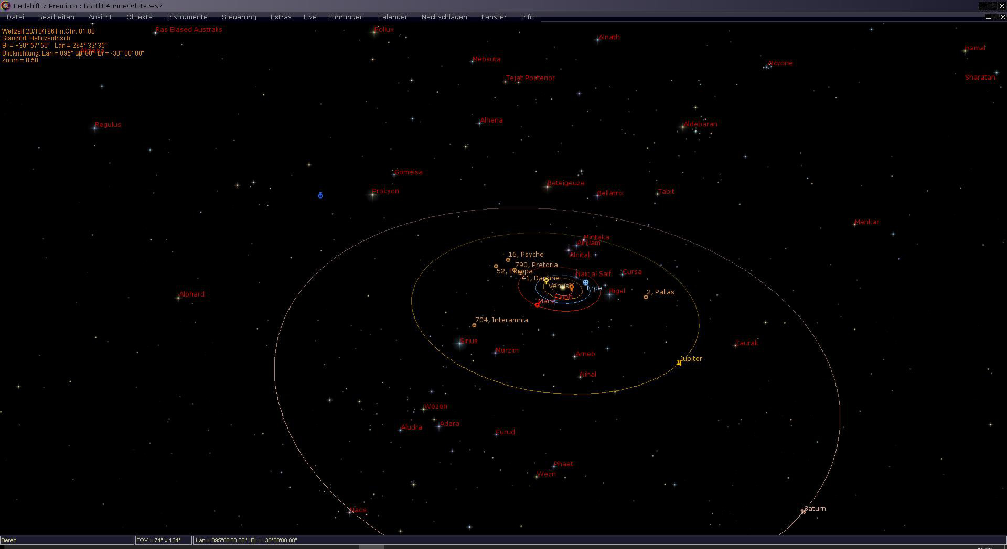
Task: Open the Ansicht menu
Action: click(100, 17)
